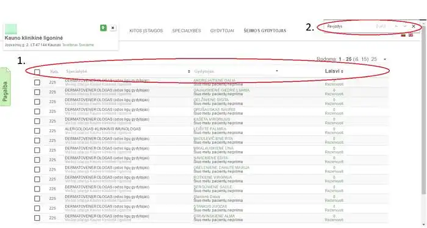Open the ŠEIMOS GYDYTOJAS menu item

tap(265, 30)
